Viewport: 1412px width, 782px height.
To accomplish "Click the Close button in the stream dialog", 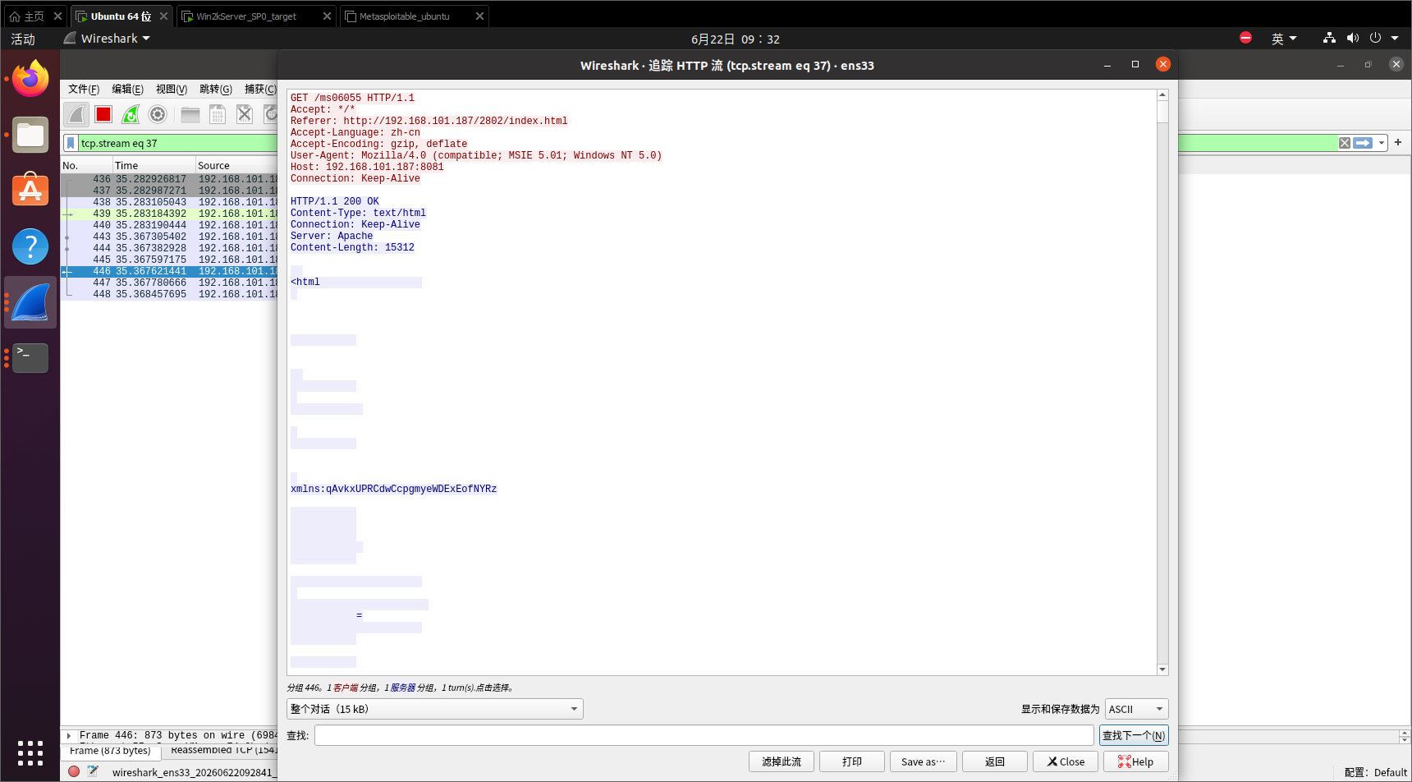I will coord(1066,761).
